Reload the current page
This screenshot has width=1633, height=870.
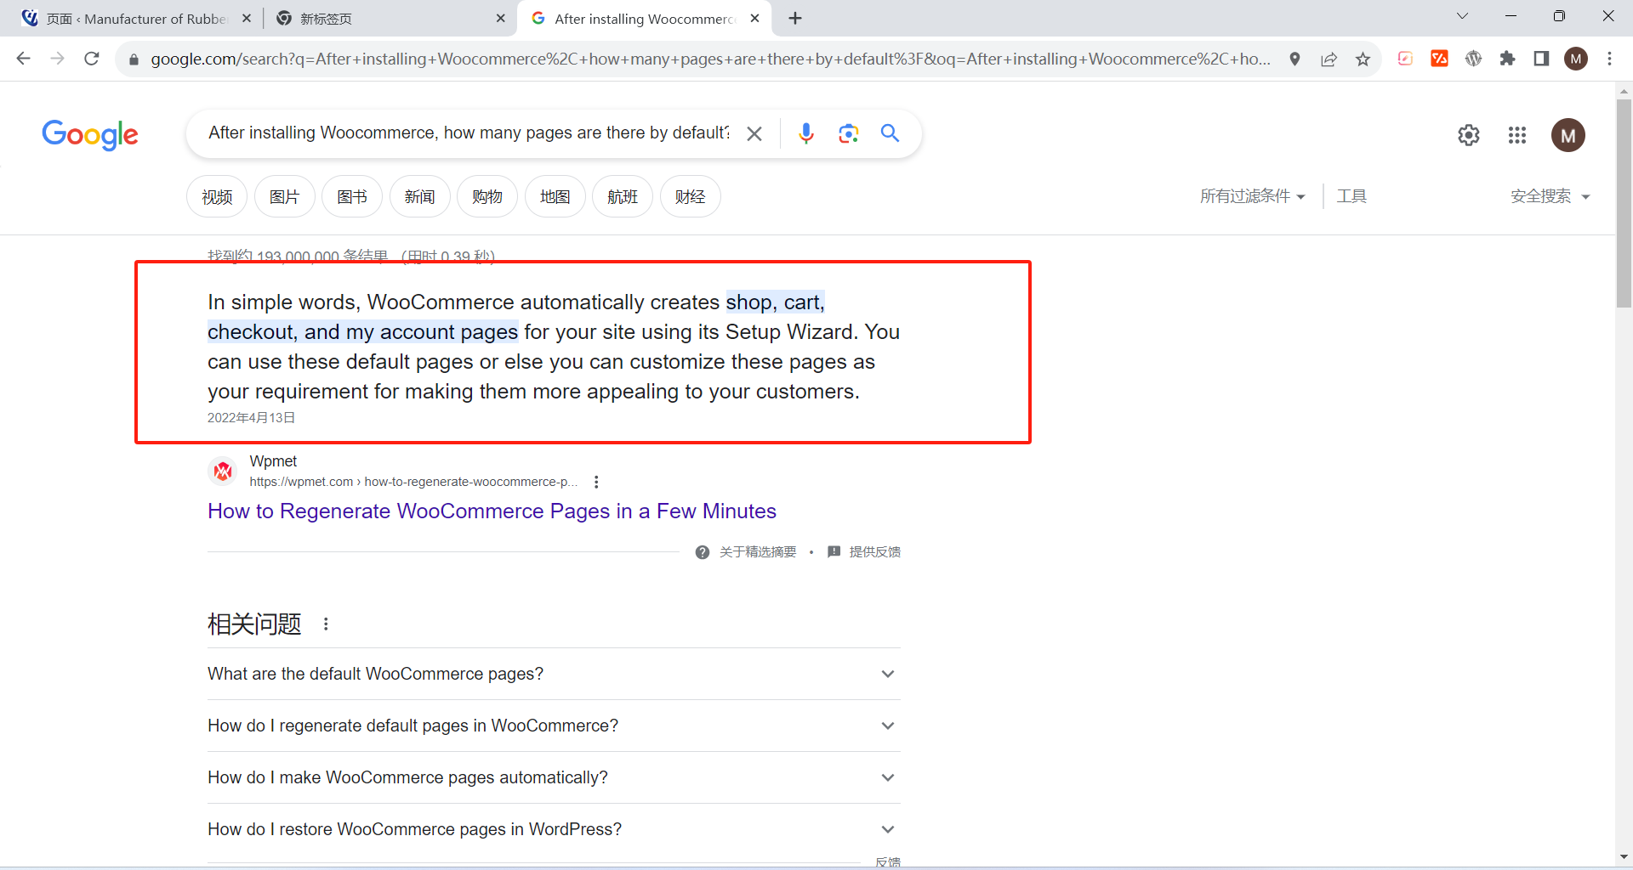click(92, 59)
